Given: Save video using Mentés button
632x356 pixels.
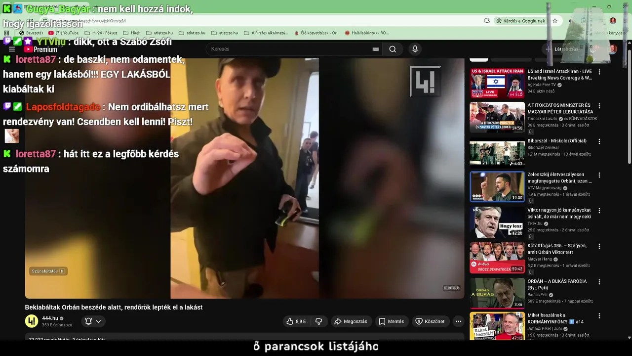Looking at the screenshot, I should [392, 321].
